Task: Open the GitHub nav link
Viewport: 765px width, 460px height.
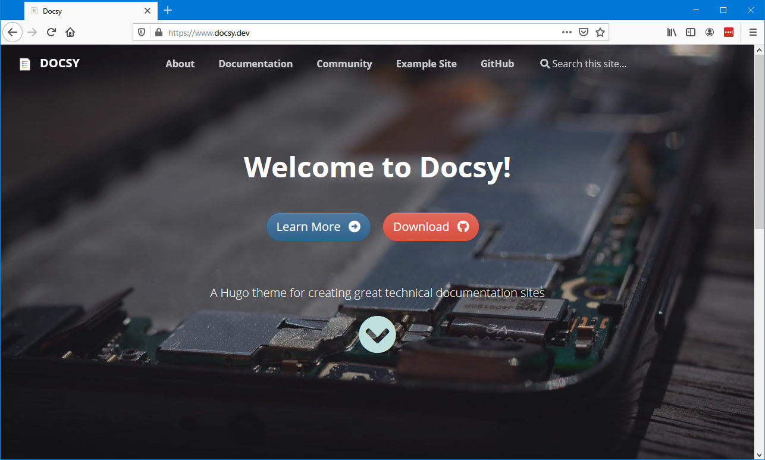Action: [x=497, y=64]
